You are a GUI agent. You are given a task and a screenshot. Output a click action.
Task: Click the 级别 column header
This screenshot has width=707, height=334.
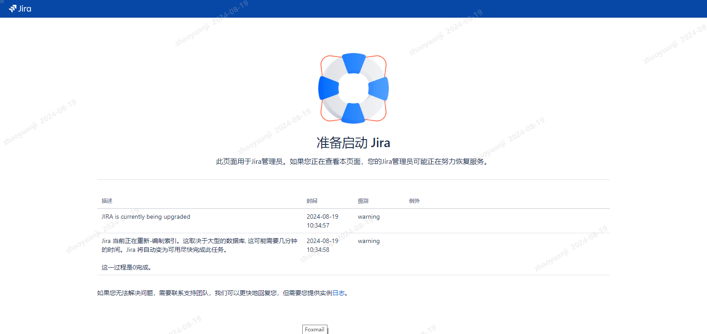363,201
